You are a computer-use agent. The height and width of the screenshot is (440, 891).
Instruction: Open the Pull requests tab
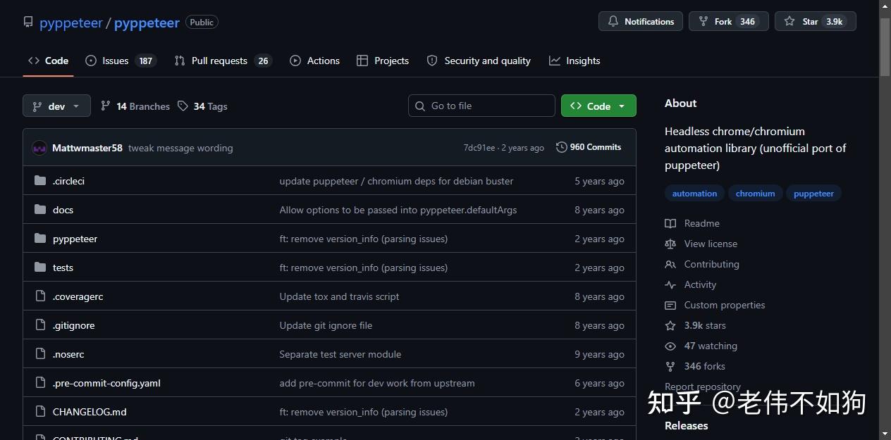click(223, 61)
